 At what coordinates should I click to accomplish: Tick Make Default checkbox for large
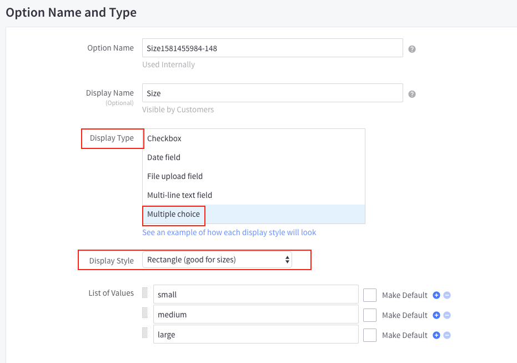[x=370, y=335]
